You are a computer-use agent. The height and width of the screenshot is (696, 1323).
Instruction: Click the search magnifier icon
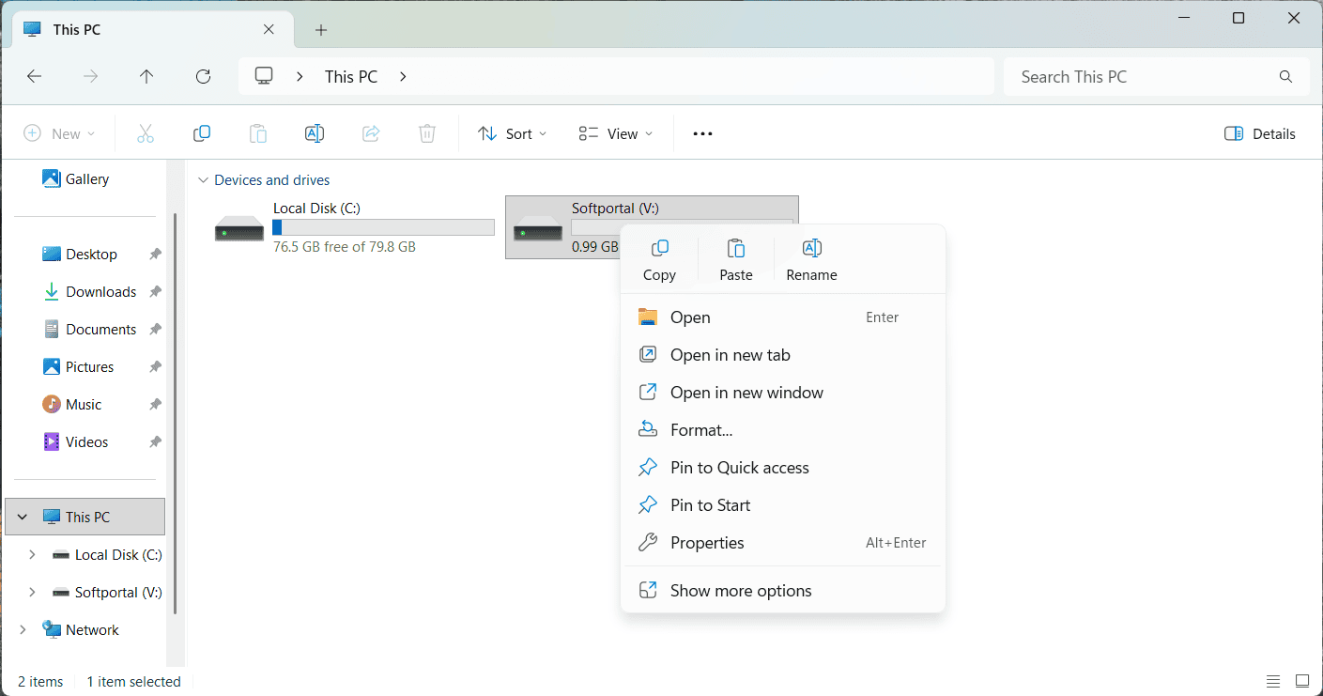pyautogui.click(x=1285, y=77)
